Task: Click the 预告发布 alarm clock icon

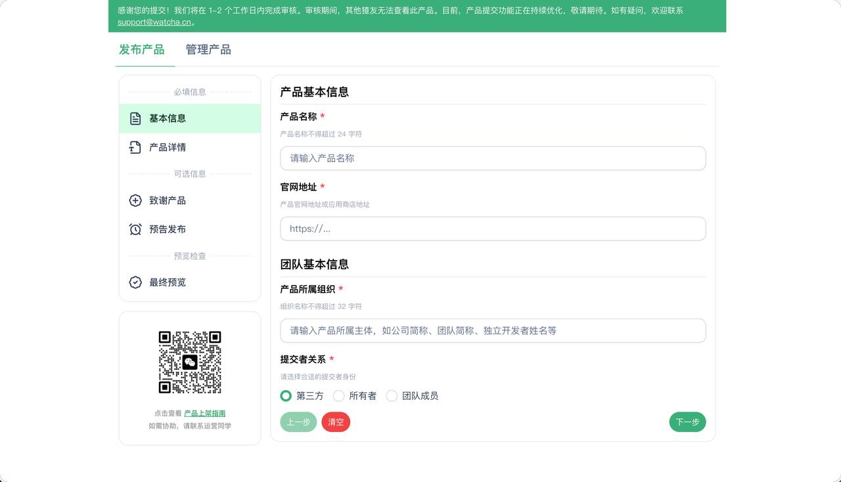Action: coord(135,229)
